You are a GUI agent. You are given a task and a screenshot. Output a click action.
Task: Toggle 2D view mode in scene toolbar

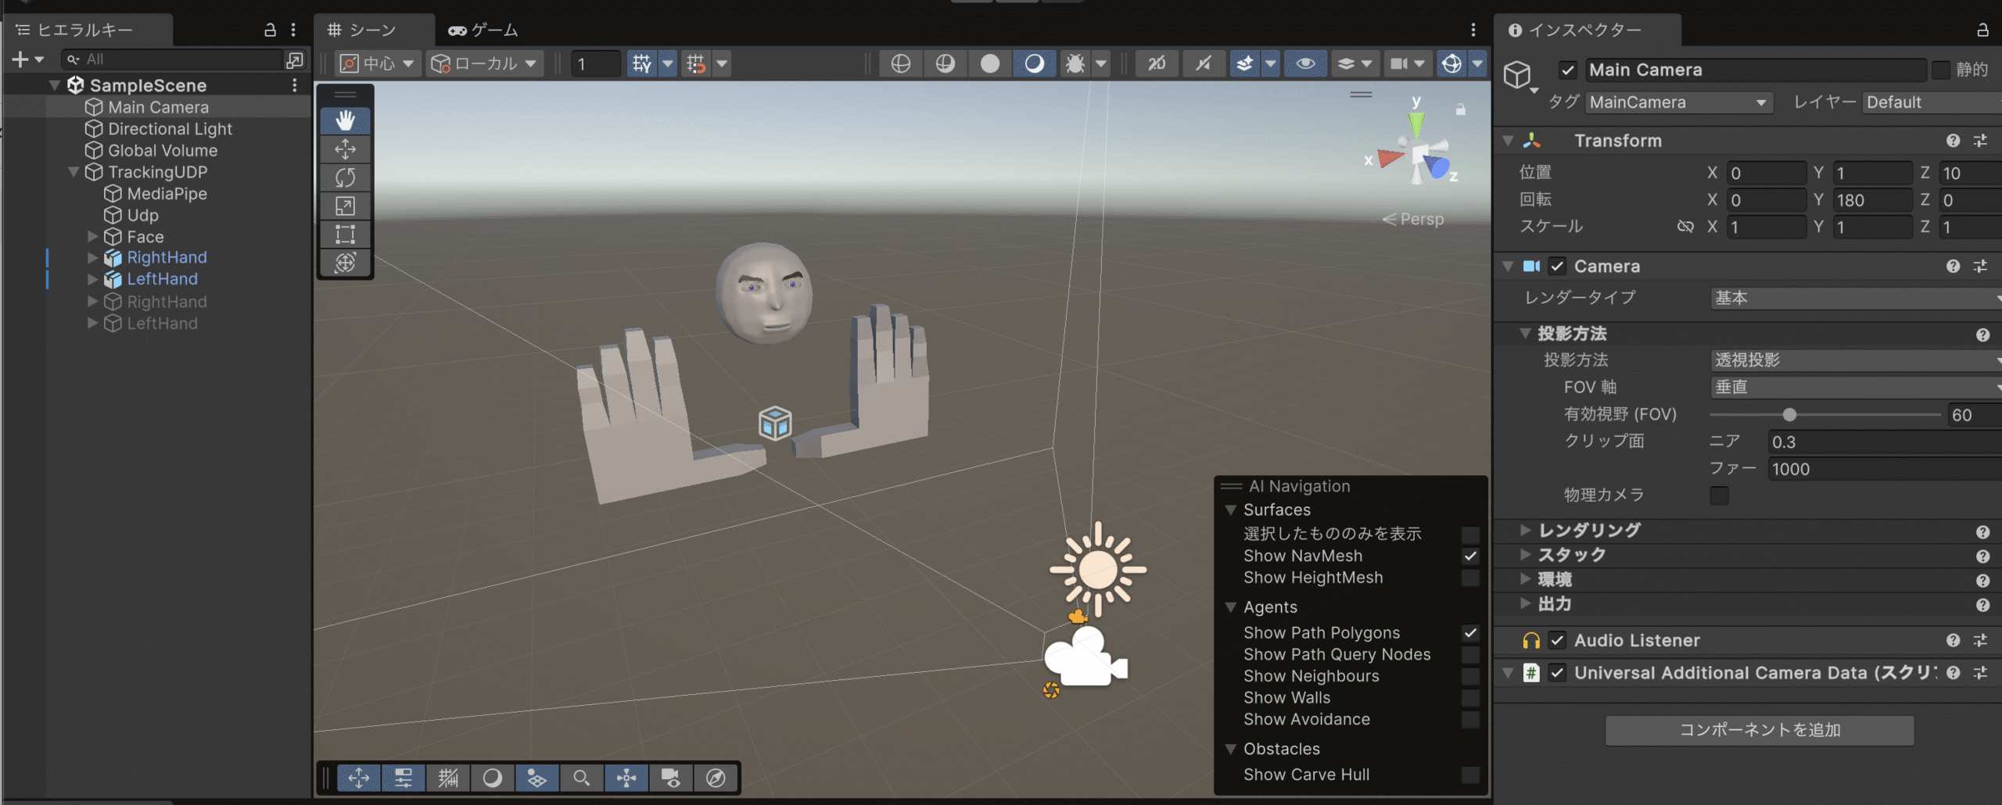tap(1157, 63)
